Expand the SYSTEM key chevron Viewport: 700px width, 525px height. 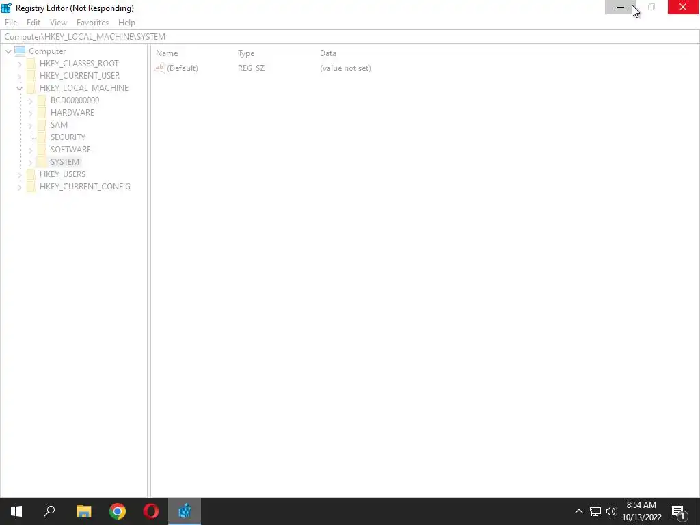point(30,162)
